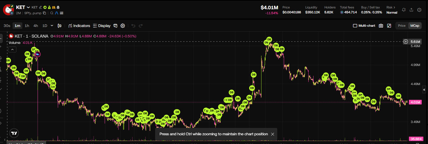Expand more timeframes chevron
The width and height of the screenshot is (428, 144).
coord(52,26)
